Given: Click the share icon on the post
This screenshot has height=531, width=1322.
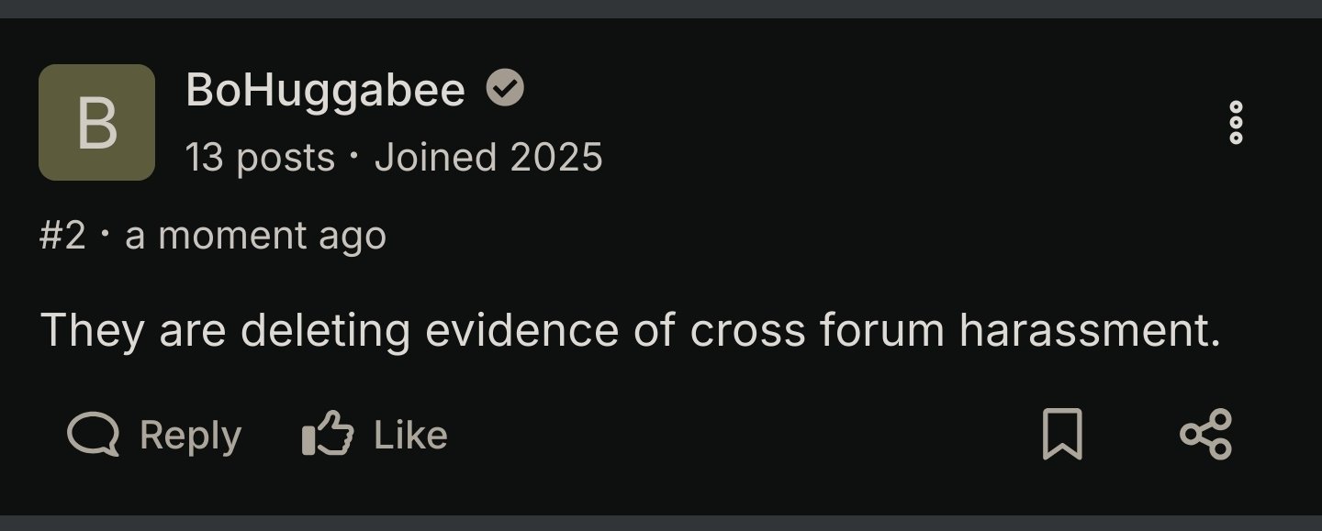Looking at the screenshot, I should click(1204, 435).
